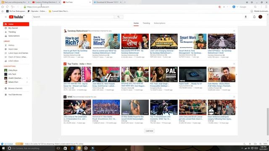Switch to the Currency Printing Machine browser tab

point(46,2)
